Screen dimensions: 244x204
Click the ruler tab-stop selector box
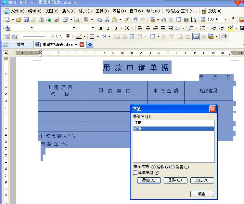pos(6,53)
